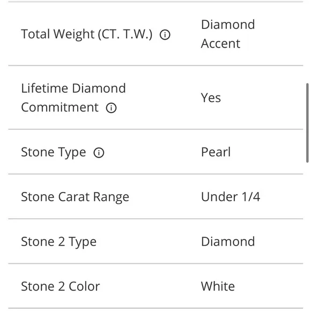Select the Stone Type label text

54,152
